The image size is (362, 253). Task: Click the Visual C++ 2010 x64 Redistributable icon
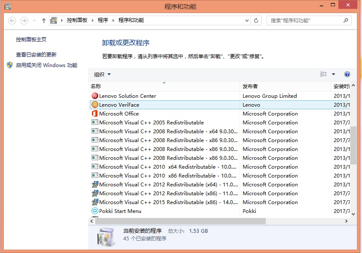(95, 167)
